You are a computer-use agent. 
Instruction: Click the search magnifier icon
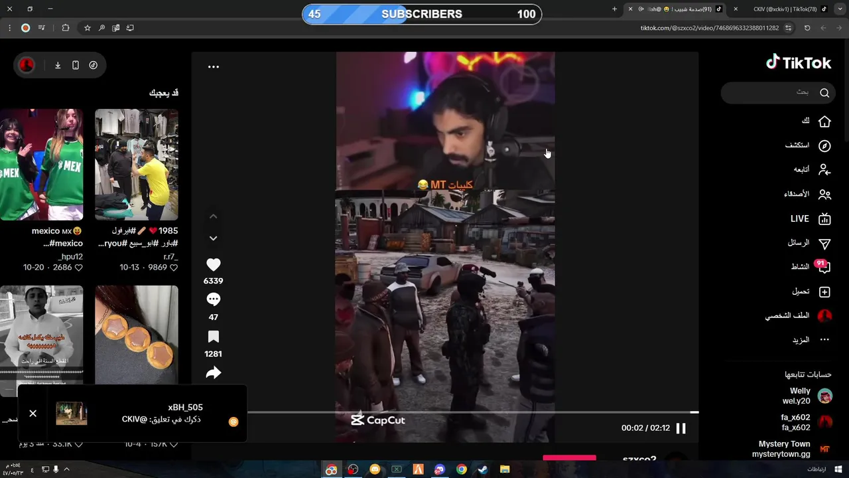(x=824, y=93)
